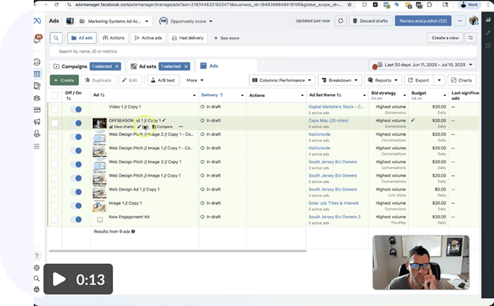Expand the Columns: Performance dropdown
Screen dimensions: 494x306
tap(282, 80)
